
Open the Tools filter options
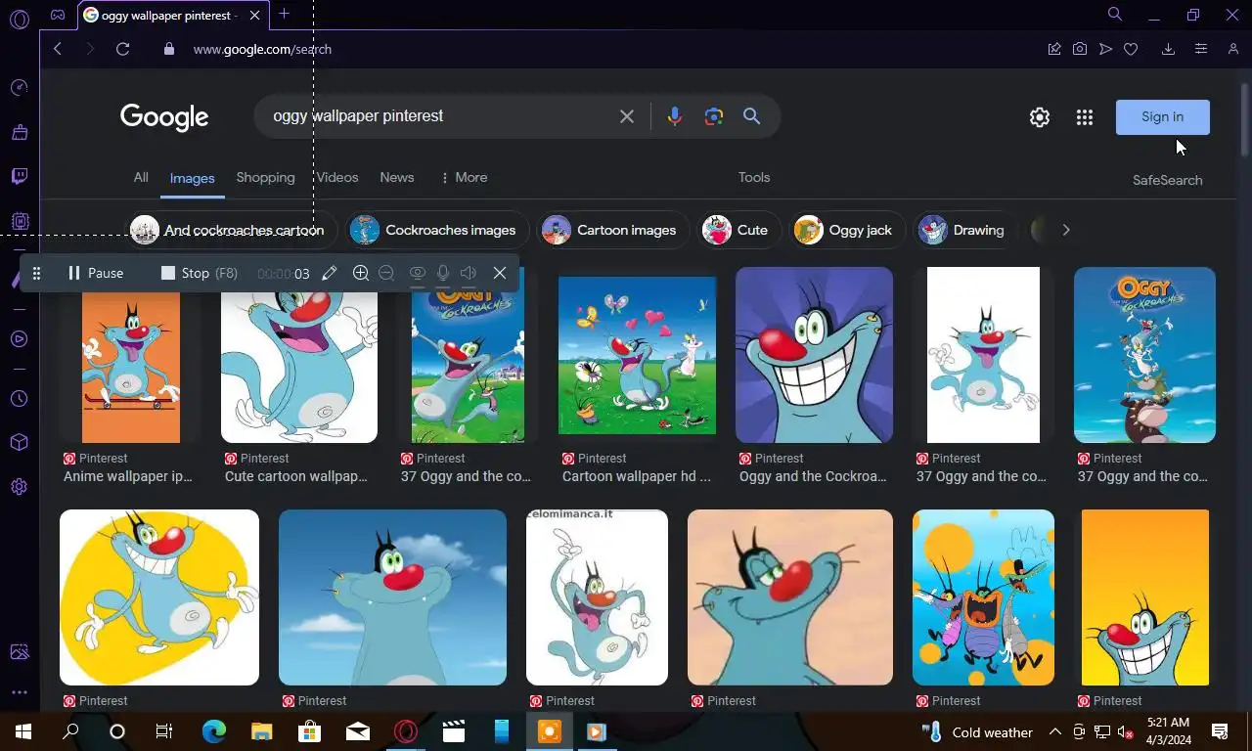coord(754,177)
